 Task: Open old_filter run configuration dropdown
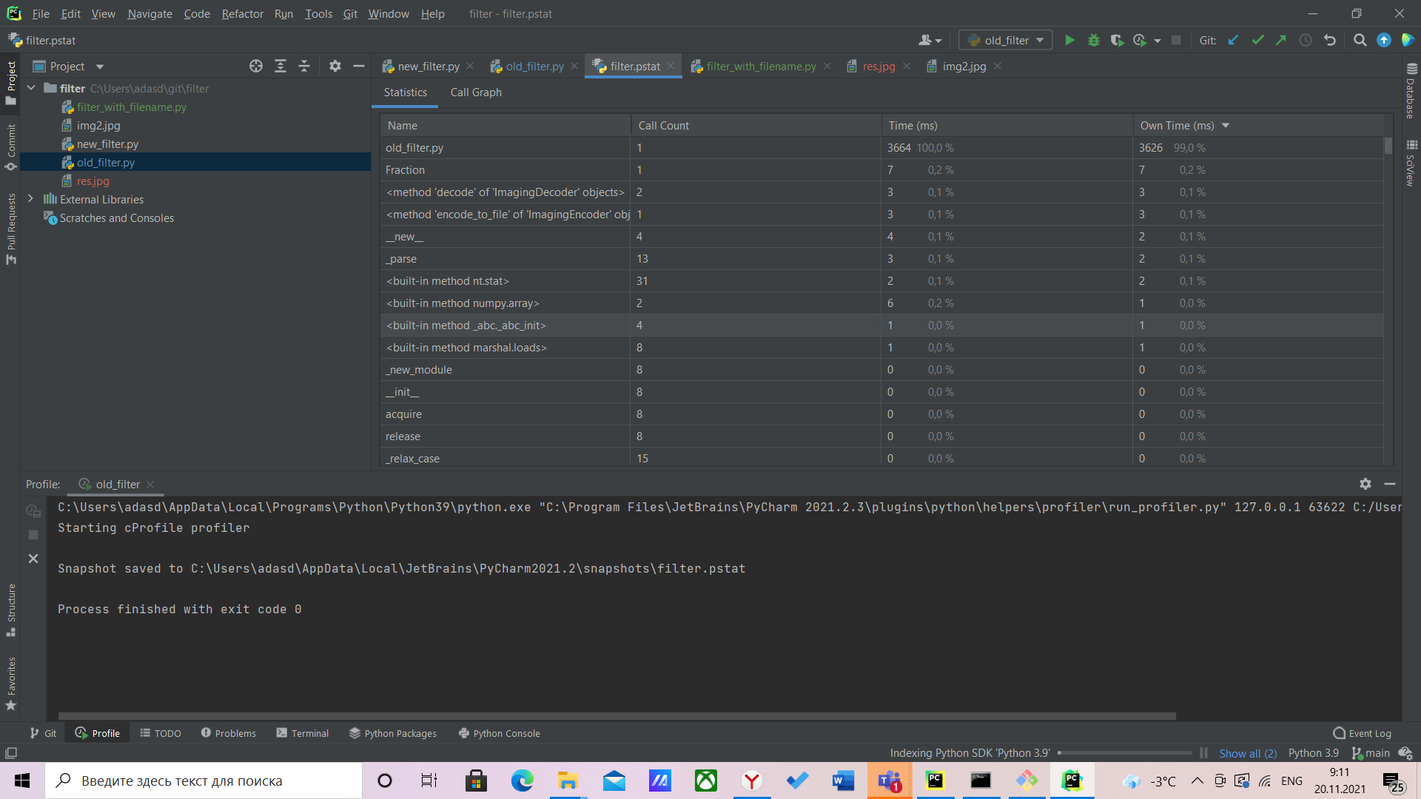pos(1005,40)
